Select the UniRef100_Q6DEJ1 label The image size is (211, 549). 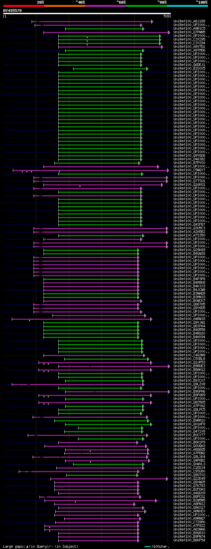pyautogui.click(x=189, y=65)
